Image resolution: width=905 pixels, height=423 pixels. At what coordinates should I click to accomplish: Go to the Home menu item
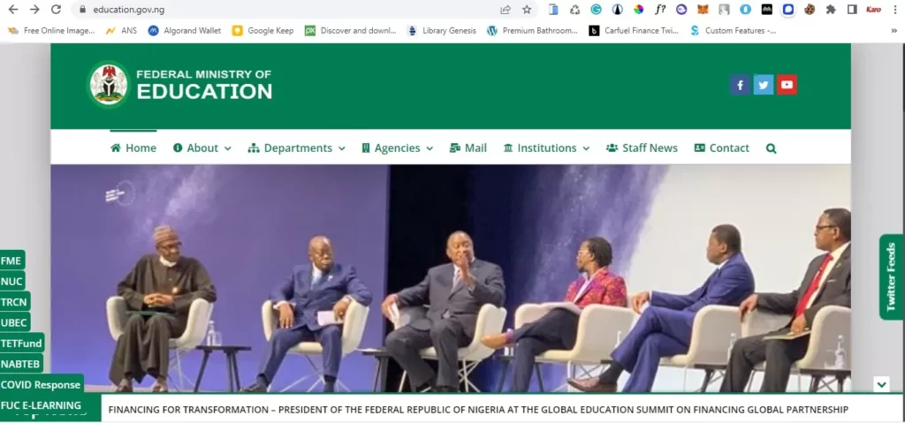(133, 148)
